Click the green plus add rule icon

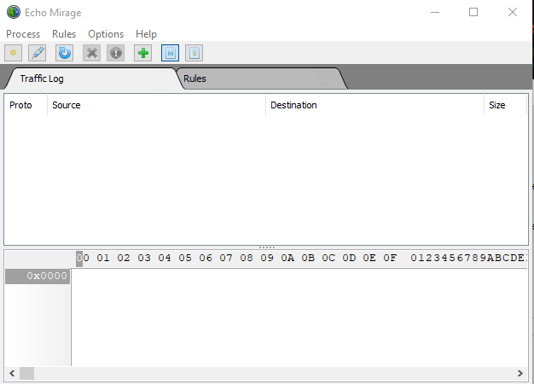143,53
